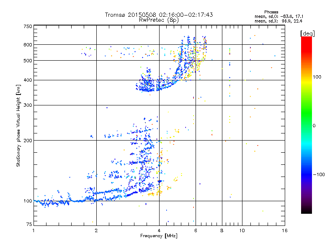Image resolution: width=335 pixels, height=251 pixels.
Task: Click the x-axis tick label '1'
Action: 33,231
